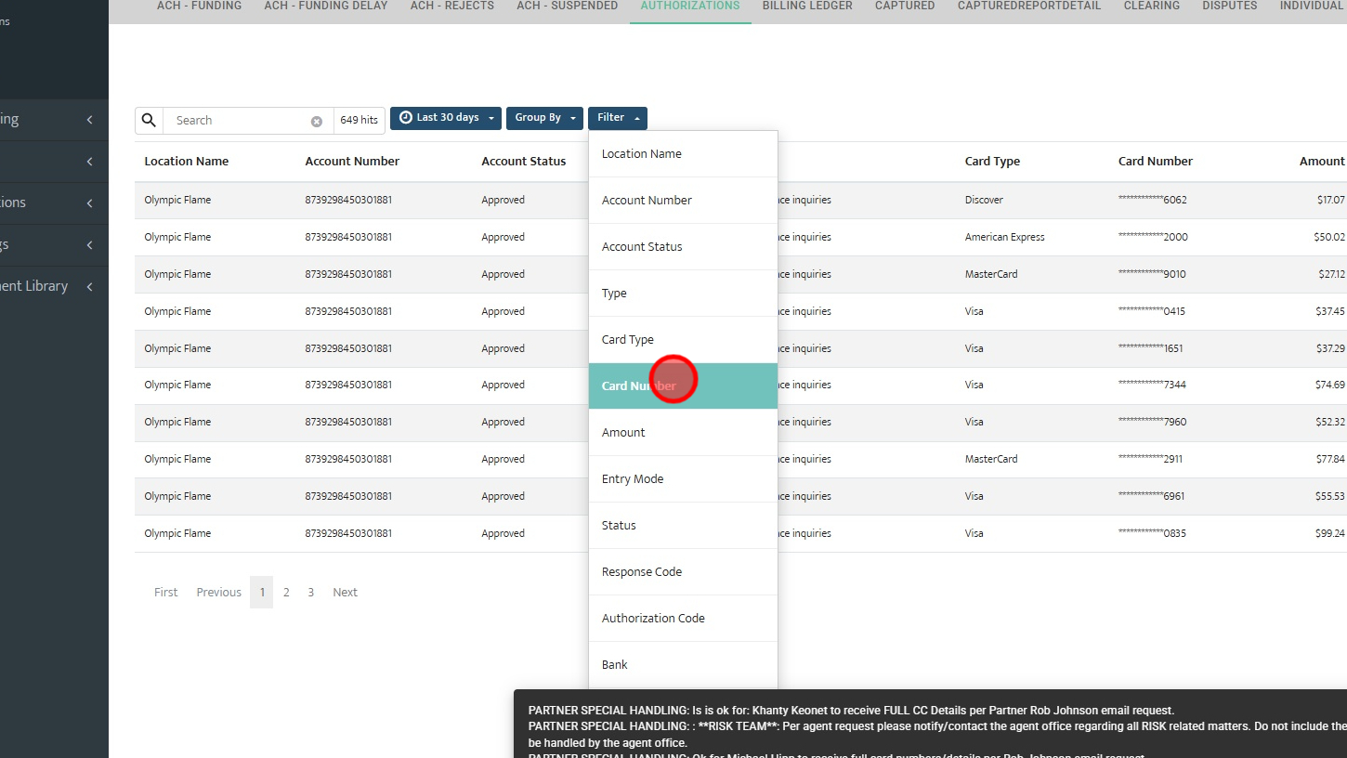Viewport: 1347px width, 758px height.
Task: Choose Account Status filter option
Action: [x=683, y=246]
